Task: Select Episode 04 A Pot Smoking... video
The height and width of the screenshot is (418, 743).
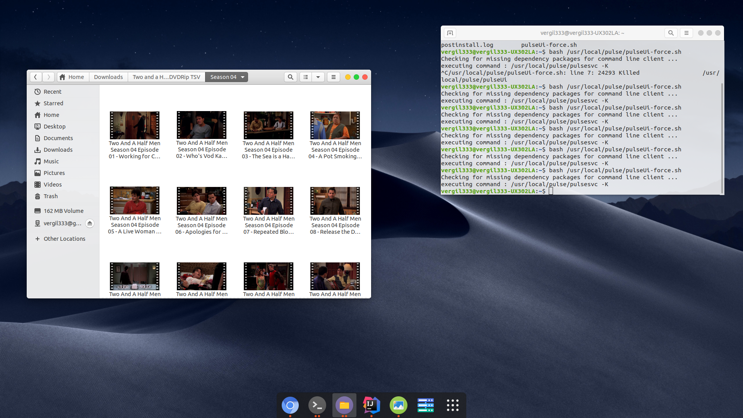Action: 335,135
